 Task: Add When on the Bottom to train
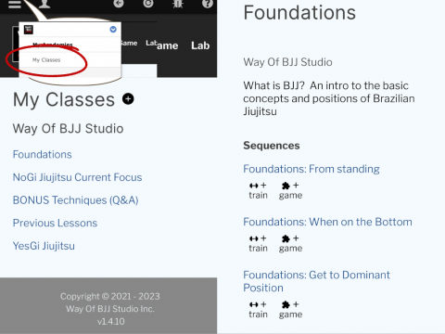[x=258, y=243]
